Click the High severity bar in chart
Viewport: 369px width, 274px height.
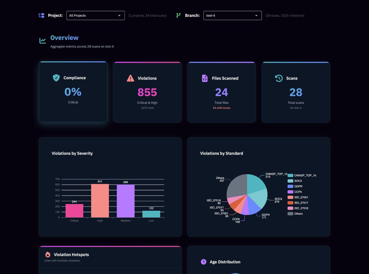[100, 201]
